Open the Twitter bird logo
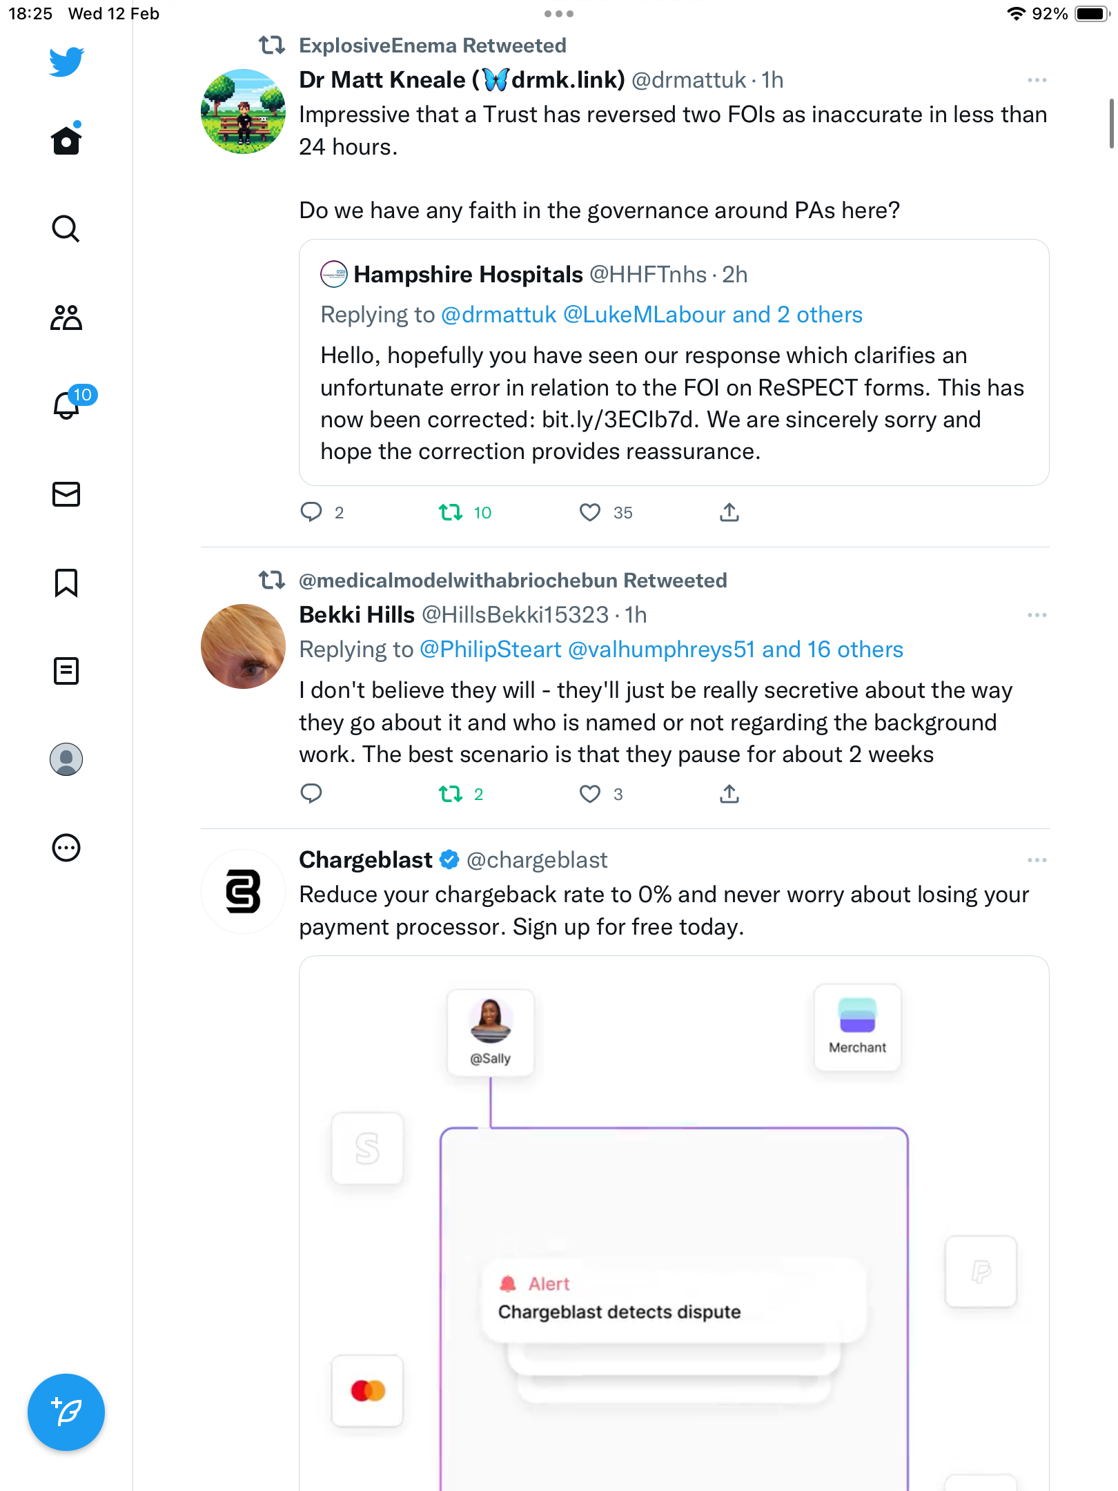The height and width of the screenshot is (1491, 1118). 66,62
